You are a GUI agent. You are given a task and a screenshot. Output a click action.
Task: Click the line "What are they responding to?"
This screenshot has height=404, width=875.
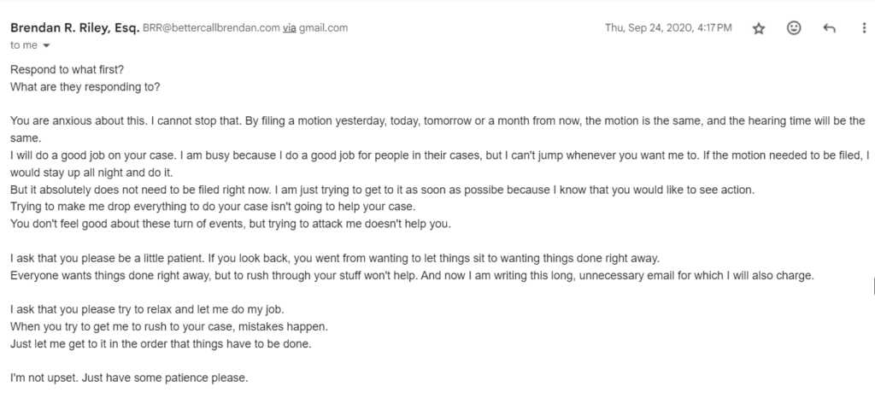[x=85, y=87]
